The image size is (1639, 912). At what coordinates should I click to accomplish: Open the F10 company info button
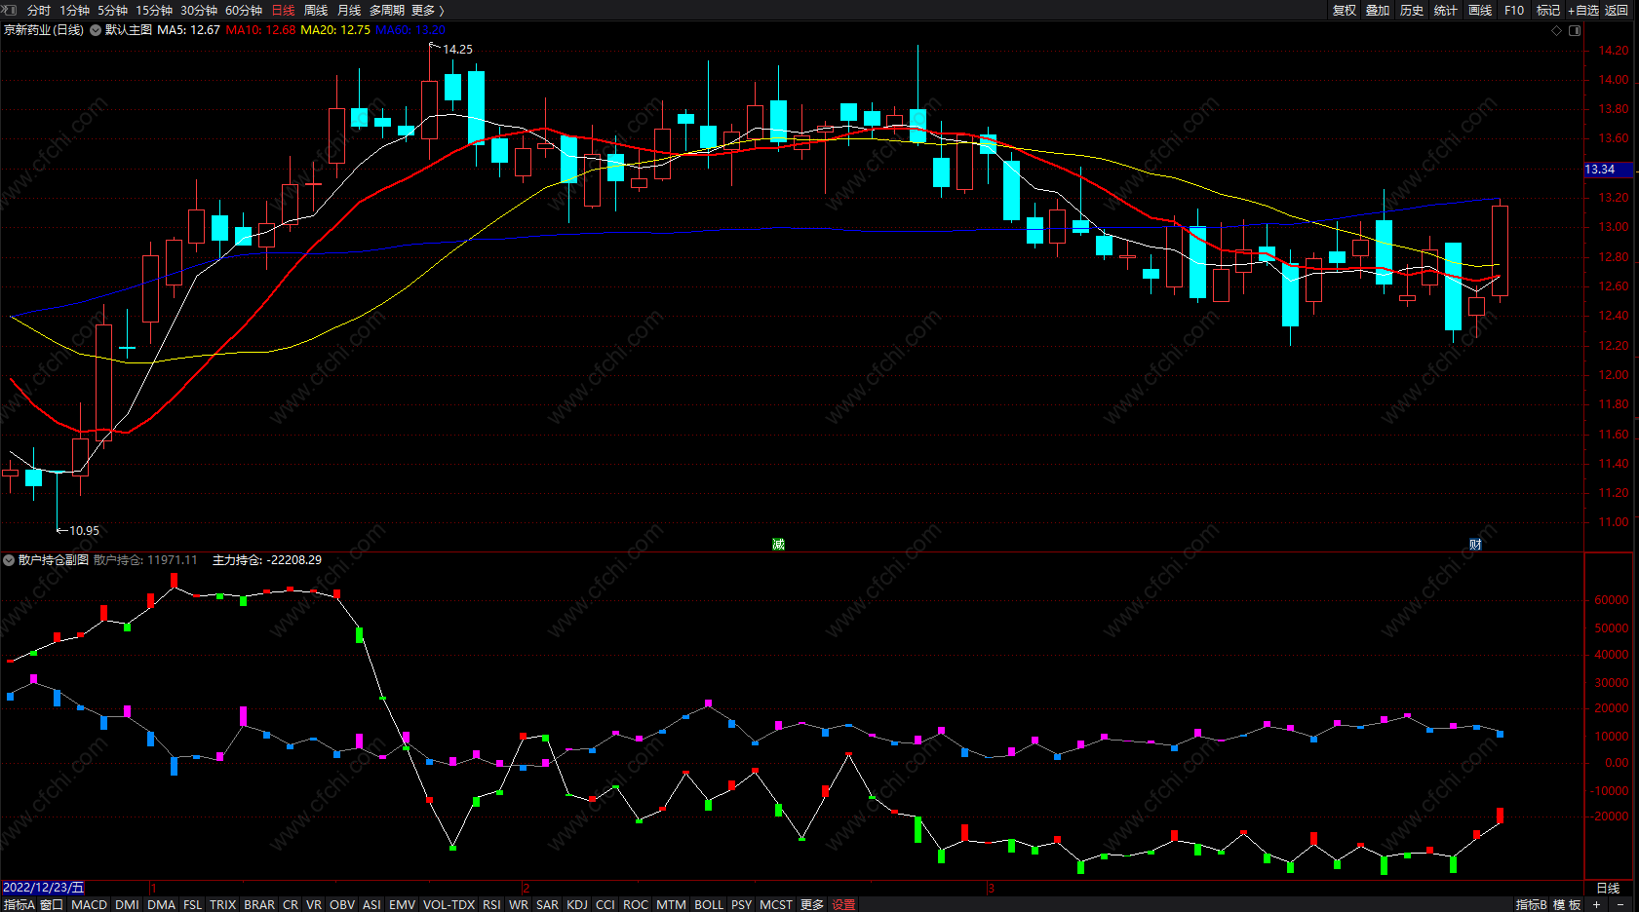point(1514,10)
